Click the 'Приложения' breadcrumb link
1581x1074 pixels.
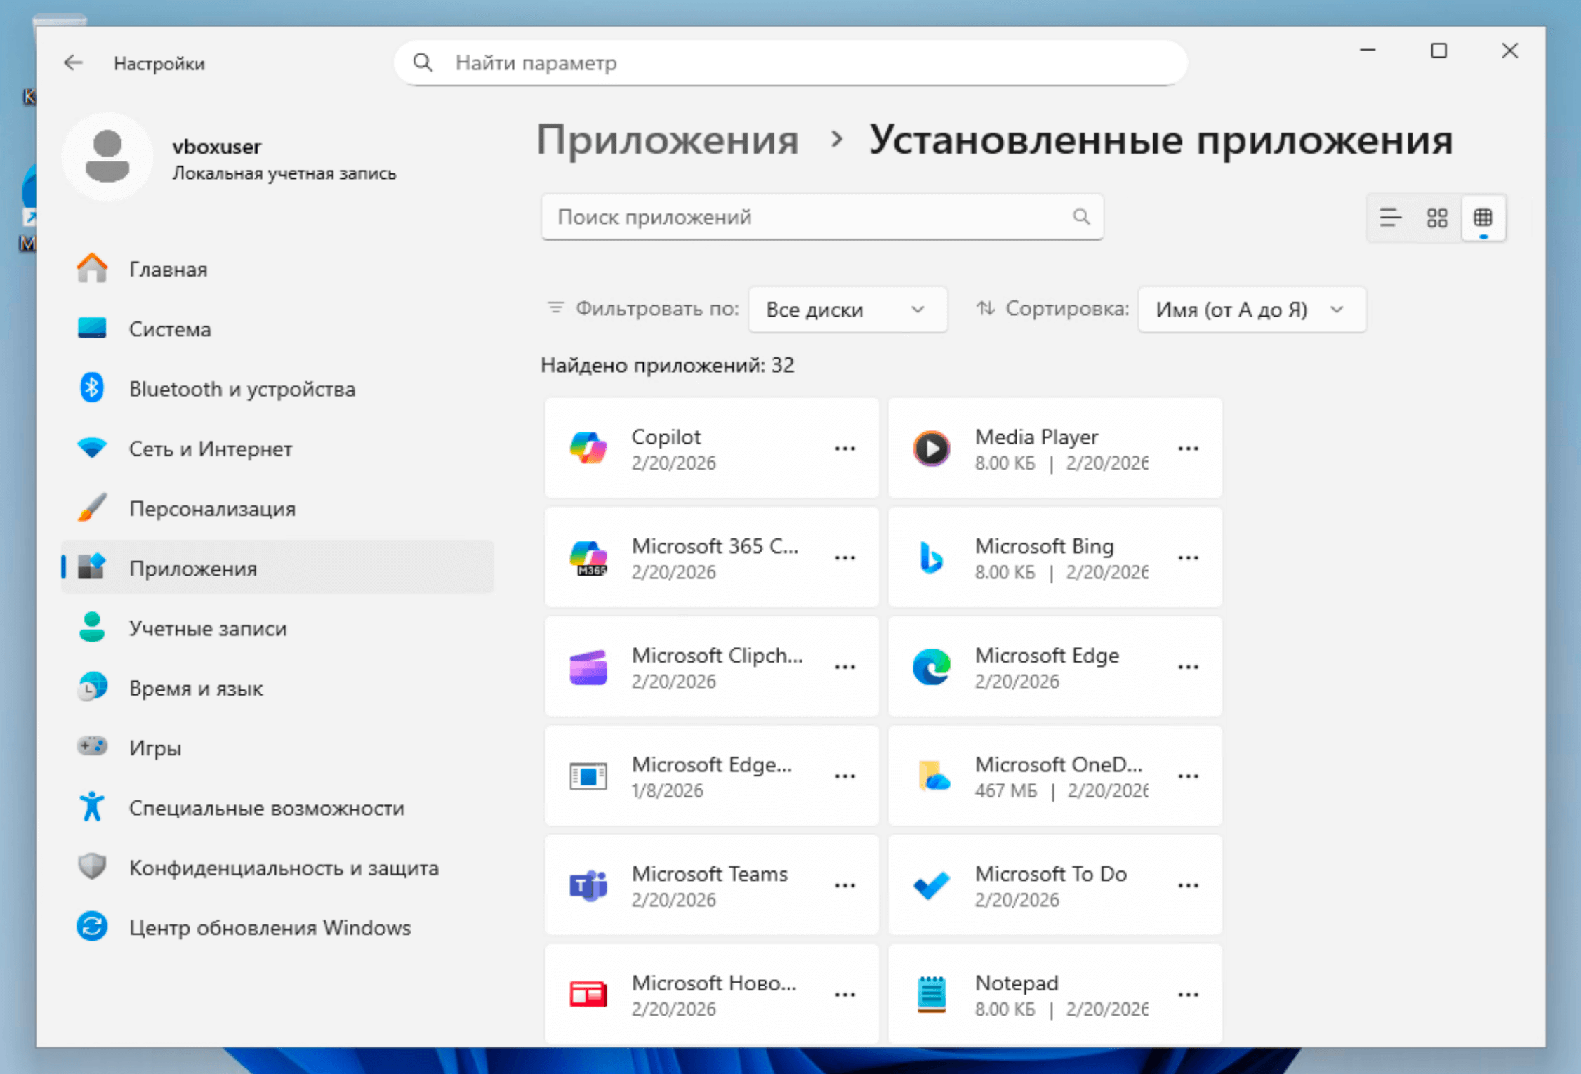click(x=667, y=140)
